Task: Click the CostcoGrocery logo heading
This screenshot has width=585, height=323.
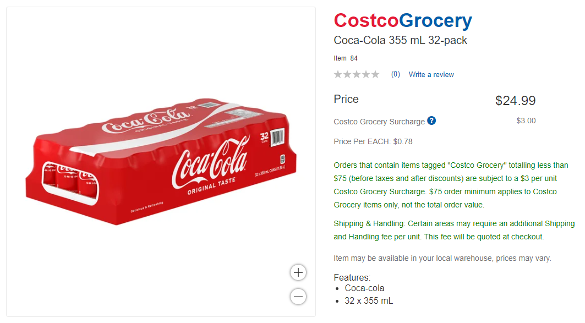Action: 403,21
